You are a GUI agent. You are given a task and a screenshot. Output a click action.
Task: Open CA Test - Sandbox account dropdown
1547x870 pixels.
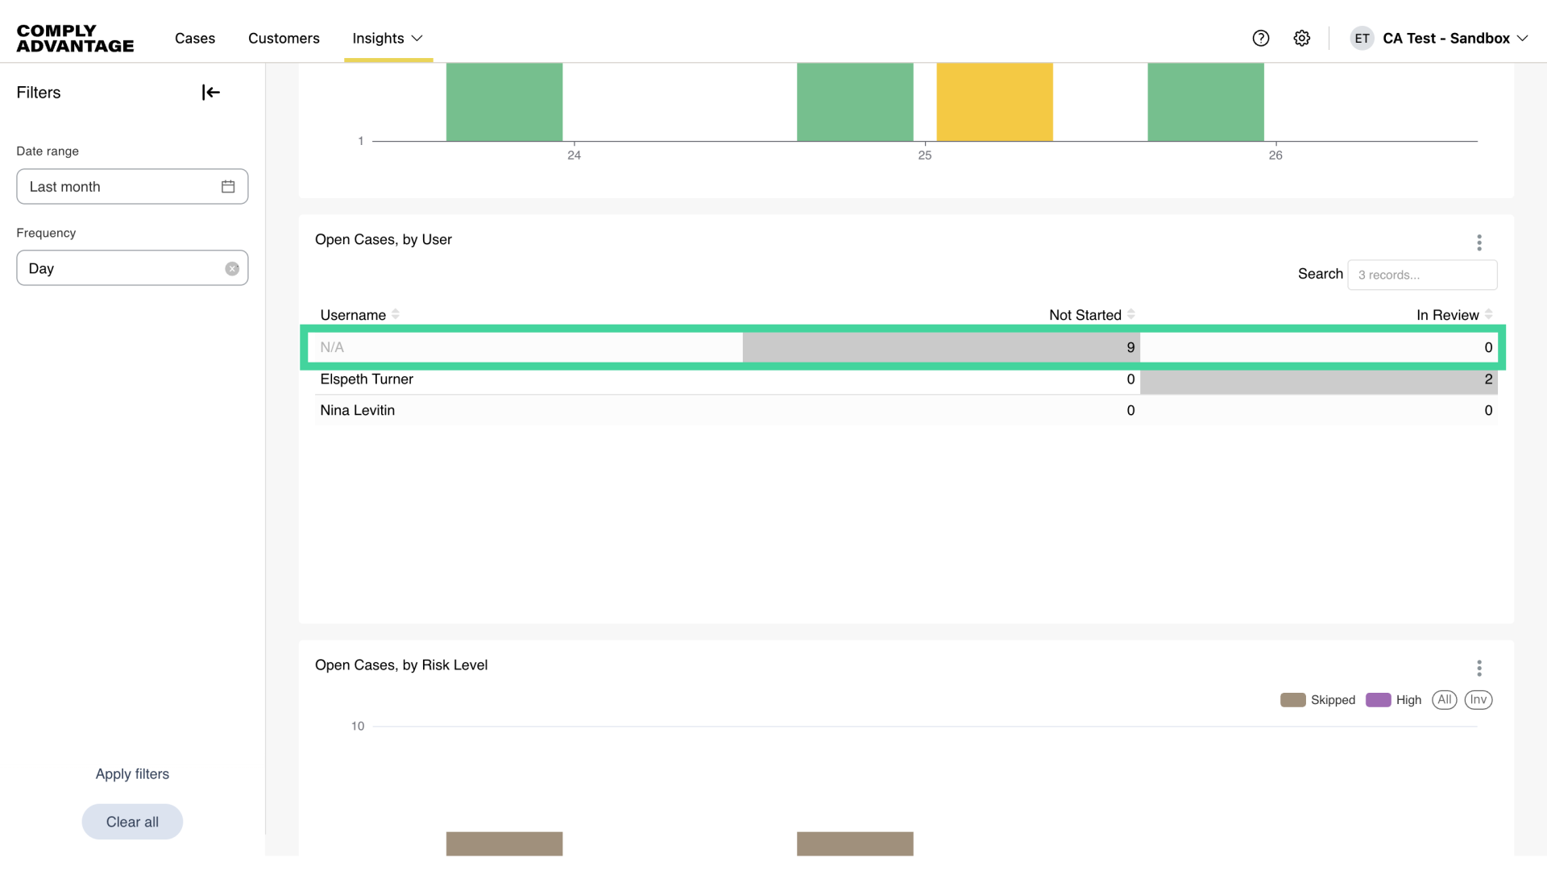tap(1445, 38)
